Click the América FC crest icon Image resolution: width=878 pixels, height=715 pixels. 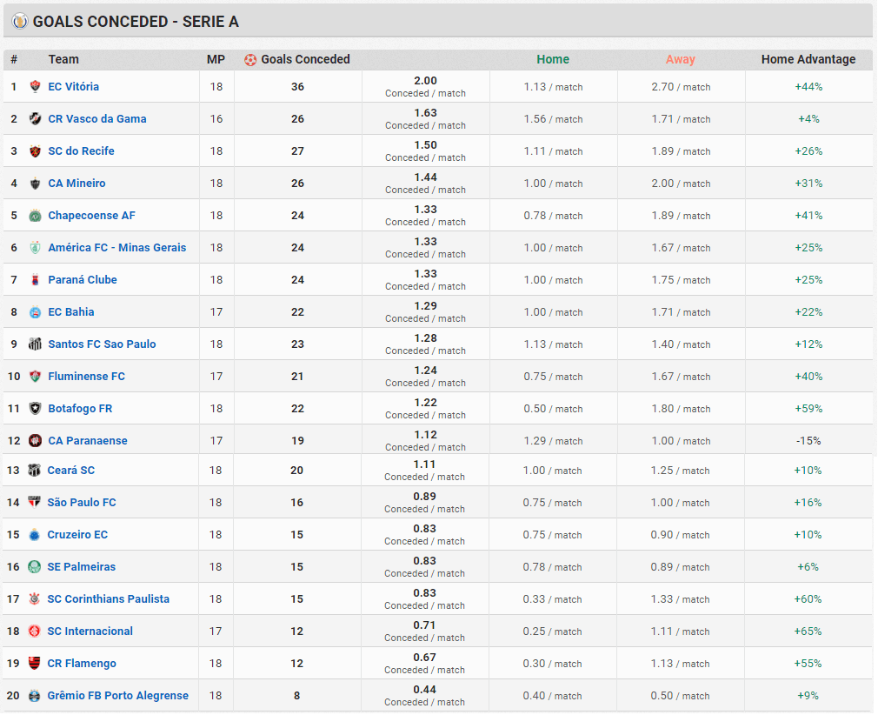pyautogui.click(x=36, y=248)
